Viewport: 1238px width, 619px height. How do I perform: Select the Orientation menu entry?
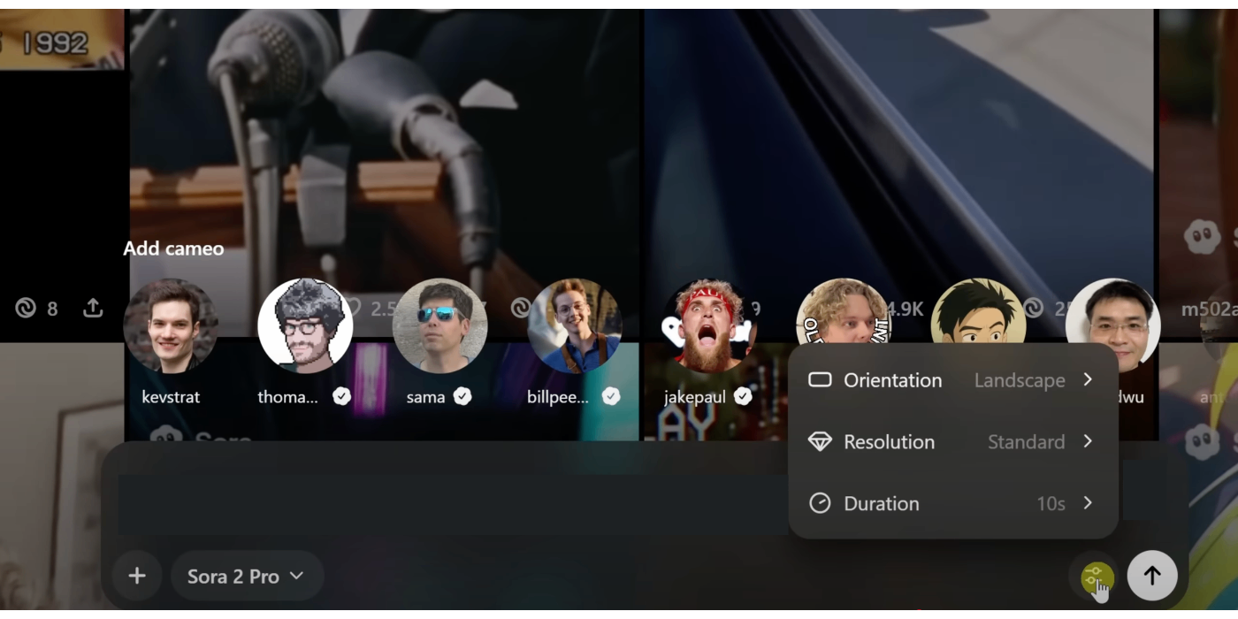(x=895, y=379)
